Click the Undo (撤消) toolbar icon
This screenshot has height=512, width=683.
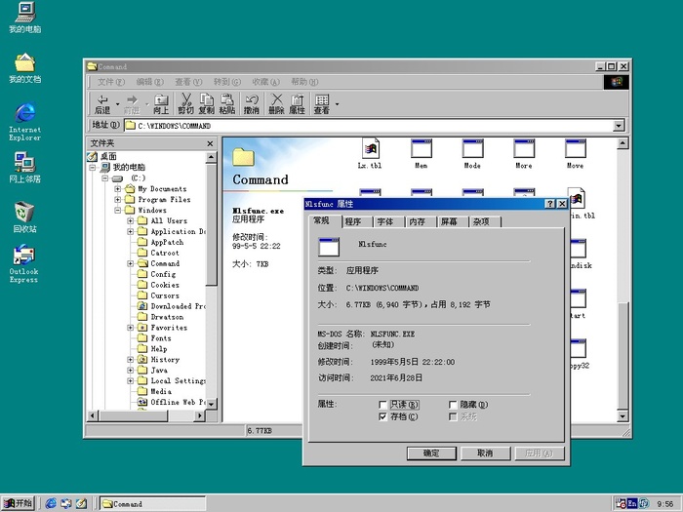coord(252,103)
